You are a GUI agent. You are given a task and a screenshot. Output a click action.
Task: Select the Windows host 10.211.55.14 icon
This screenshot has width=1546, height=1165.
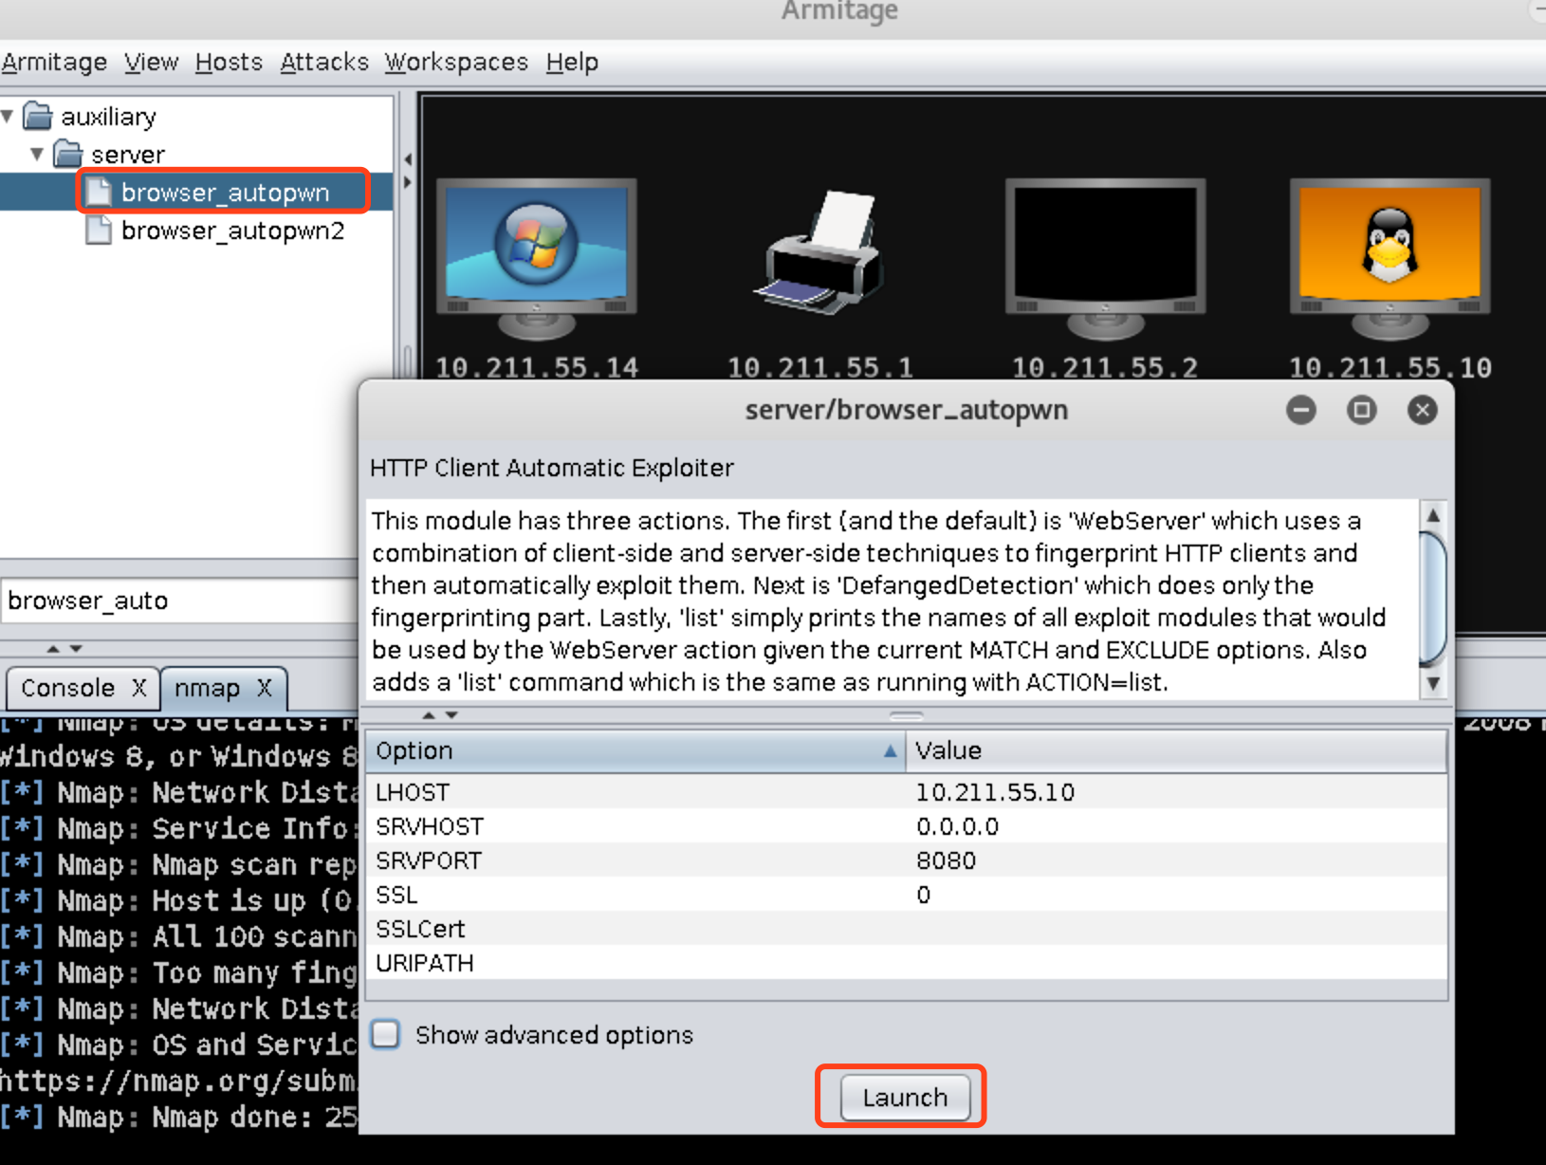click(537, 258)
